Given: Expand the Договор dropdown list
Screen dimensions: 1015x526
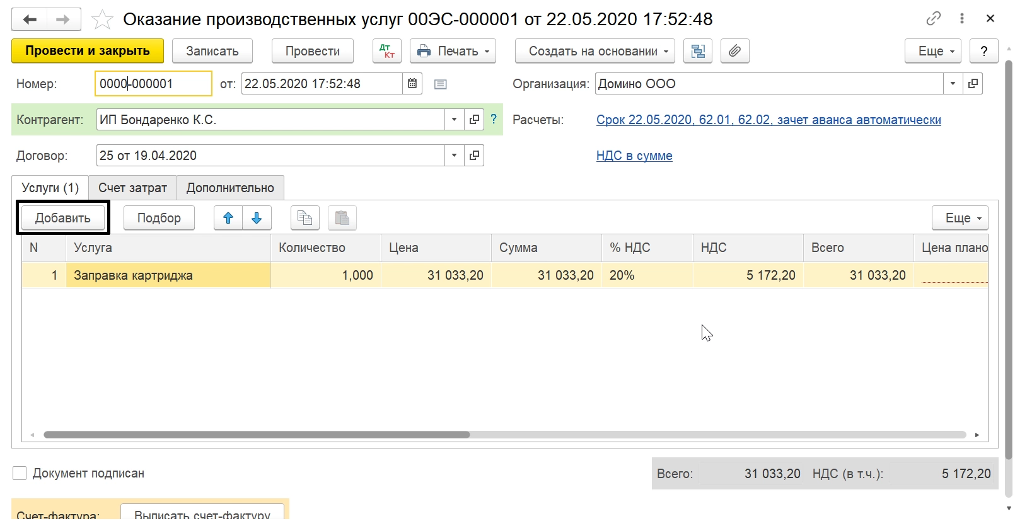Looking at the screenshot, I should point(454,156).
